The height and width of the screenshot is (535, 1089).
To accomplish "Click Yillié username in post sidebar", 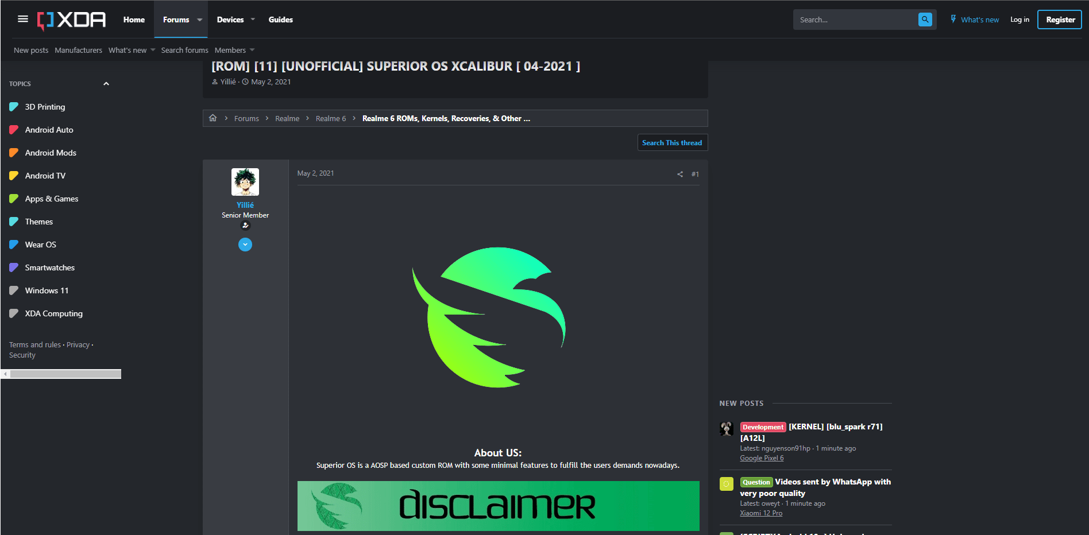I will point(245,205).
